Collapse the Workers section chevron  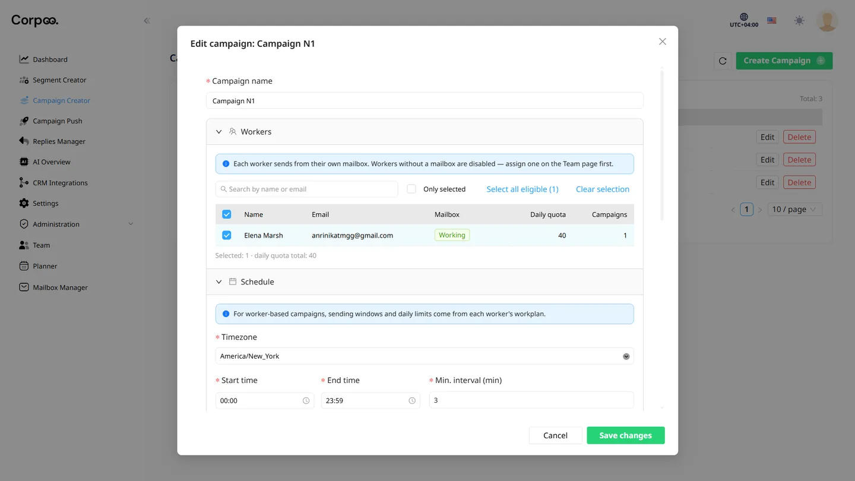pos(218,132)
